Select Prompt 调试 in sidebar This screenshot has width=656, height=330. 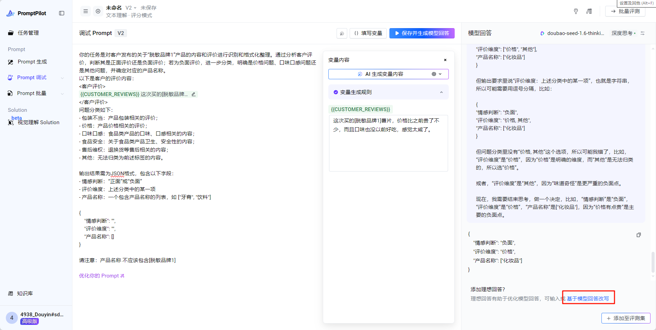[x=32, y=78]
